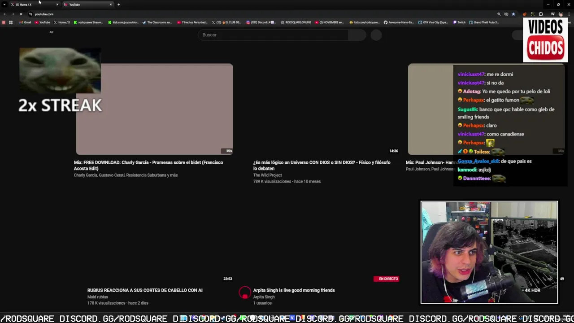Open the tab search dropdown arrow
The image size is (574, 323).
4,4
